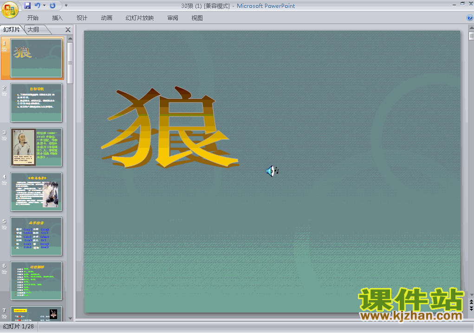Open the 视图 ribbon tab

(197, 18)
